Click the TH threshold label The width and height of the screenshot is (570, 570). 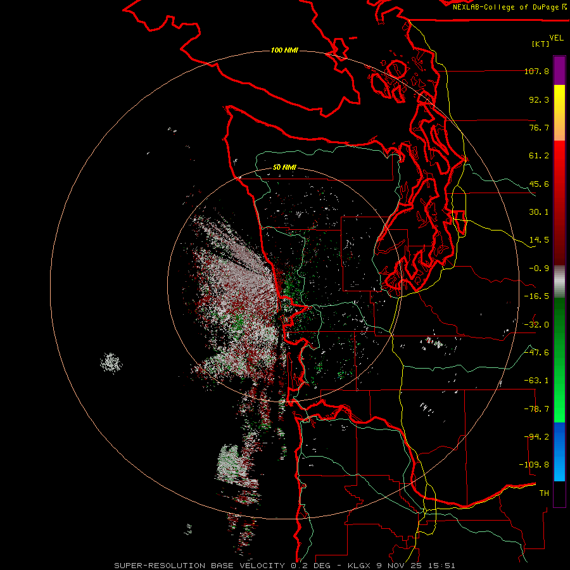tap(544, 493)
